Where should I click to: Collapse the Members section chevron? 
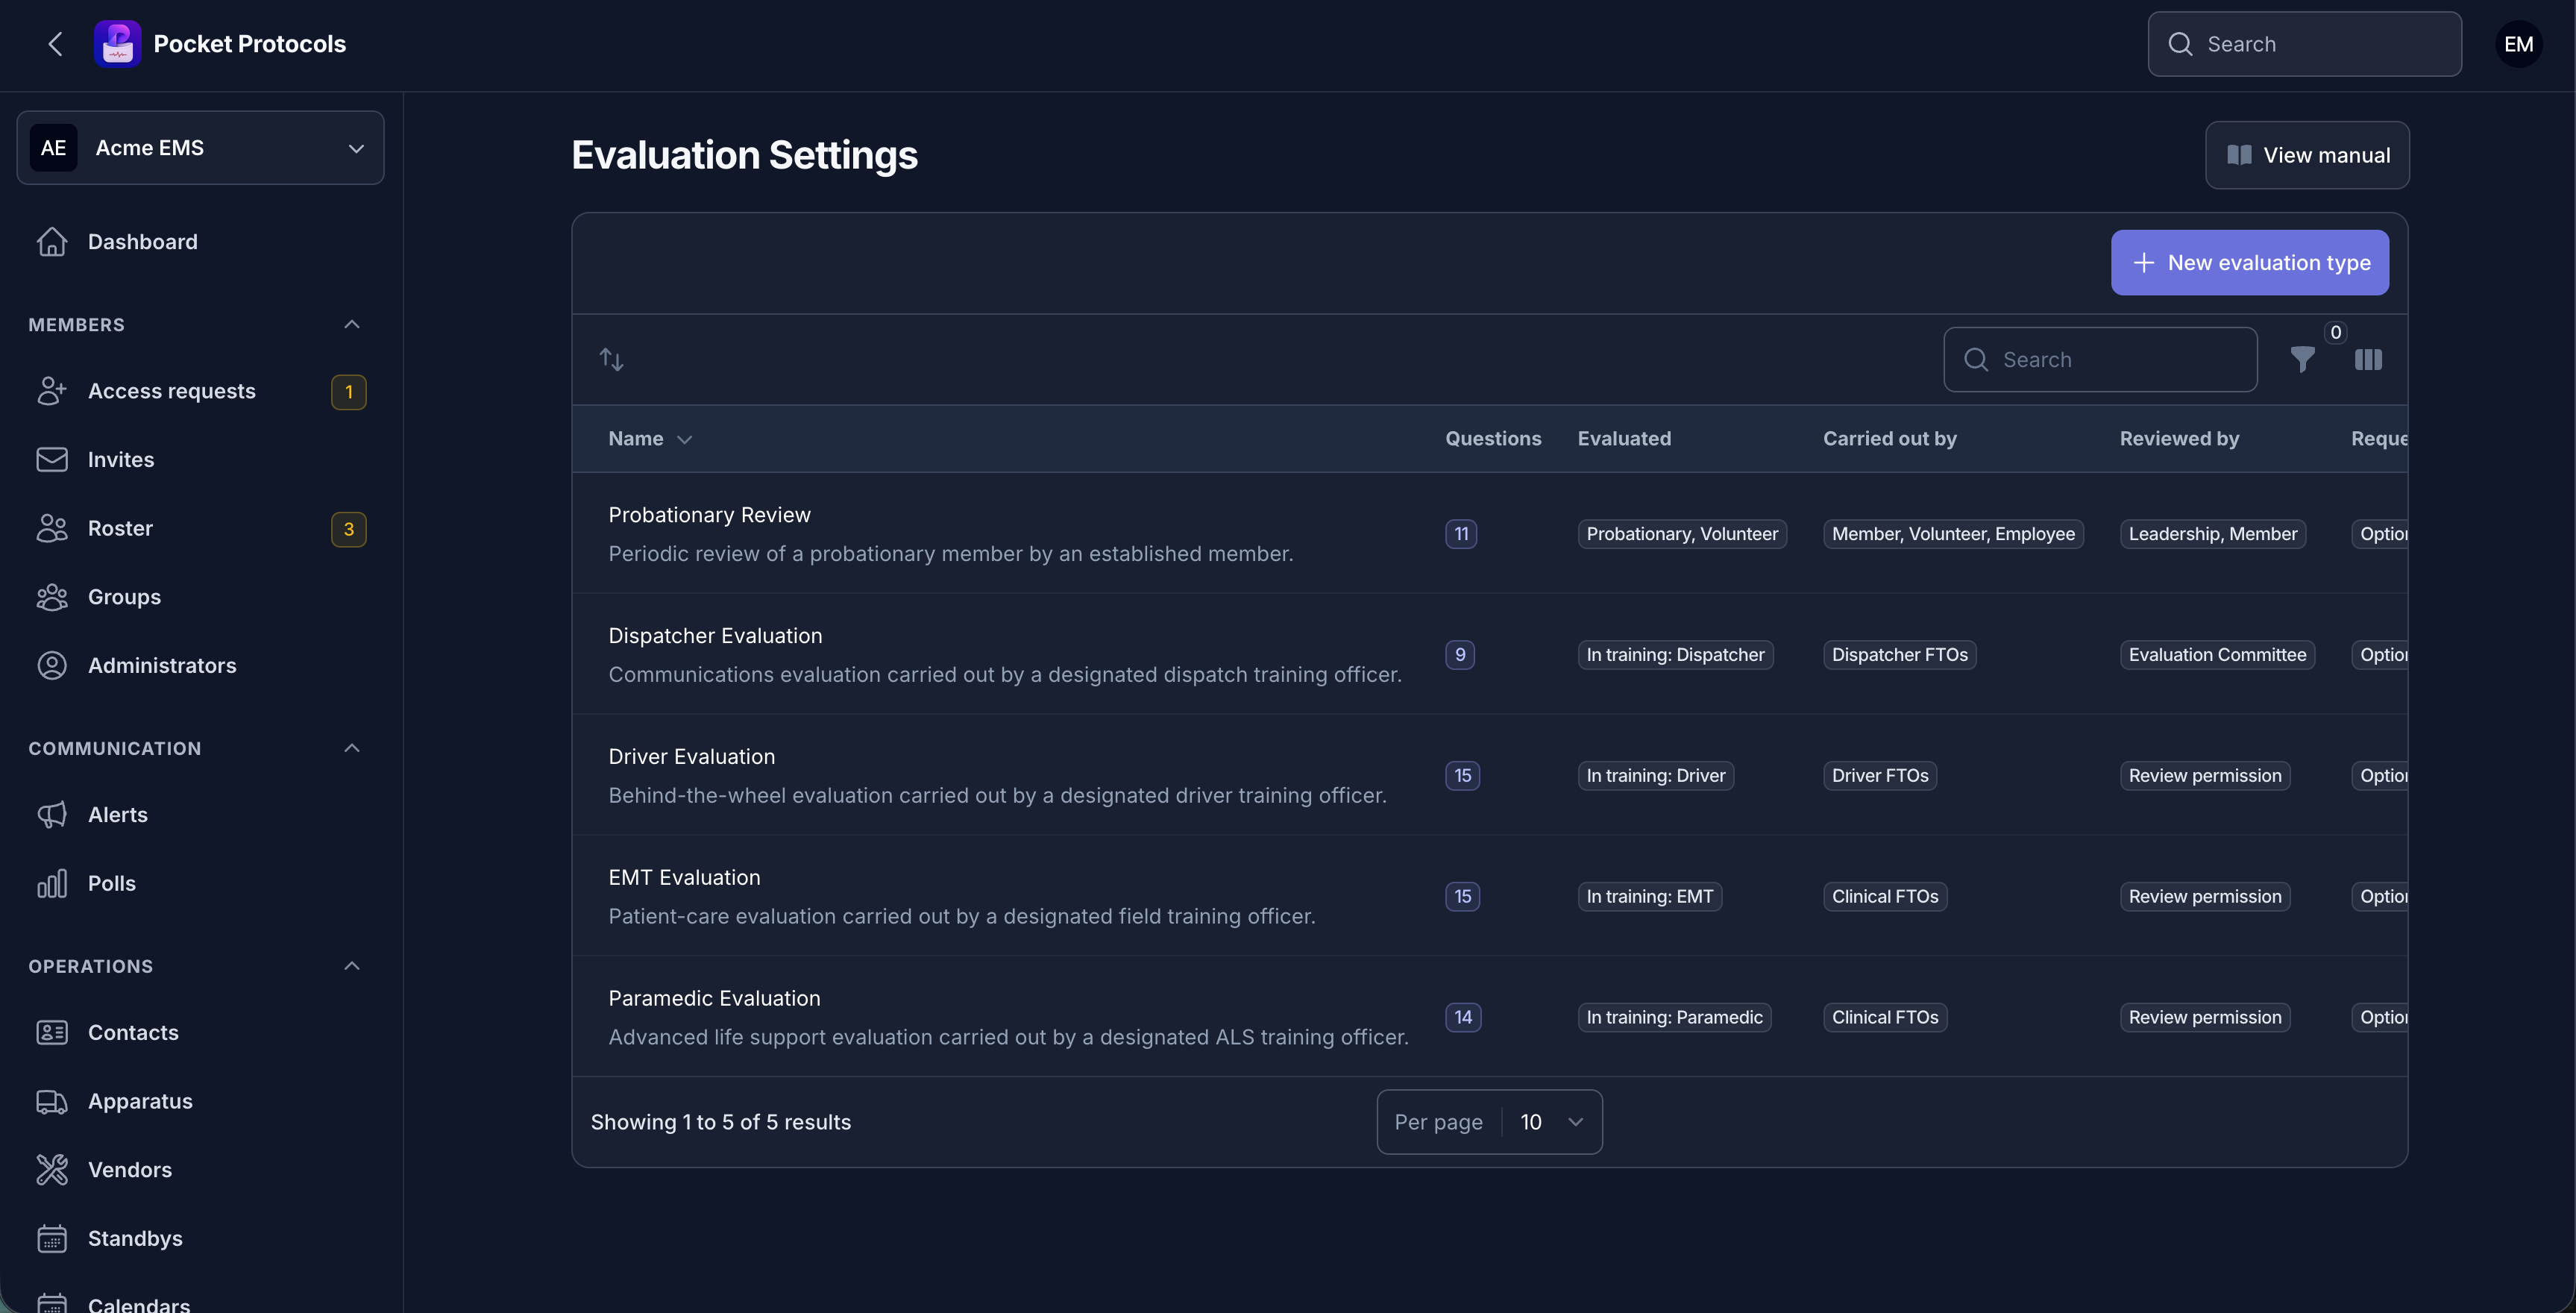point(352,324)
